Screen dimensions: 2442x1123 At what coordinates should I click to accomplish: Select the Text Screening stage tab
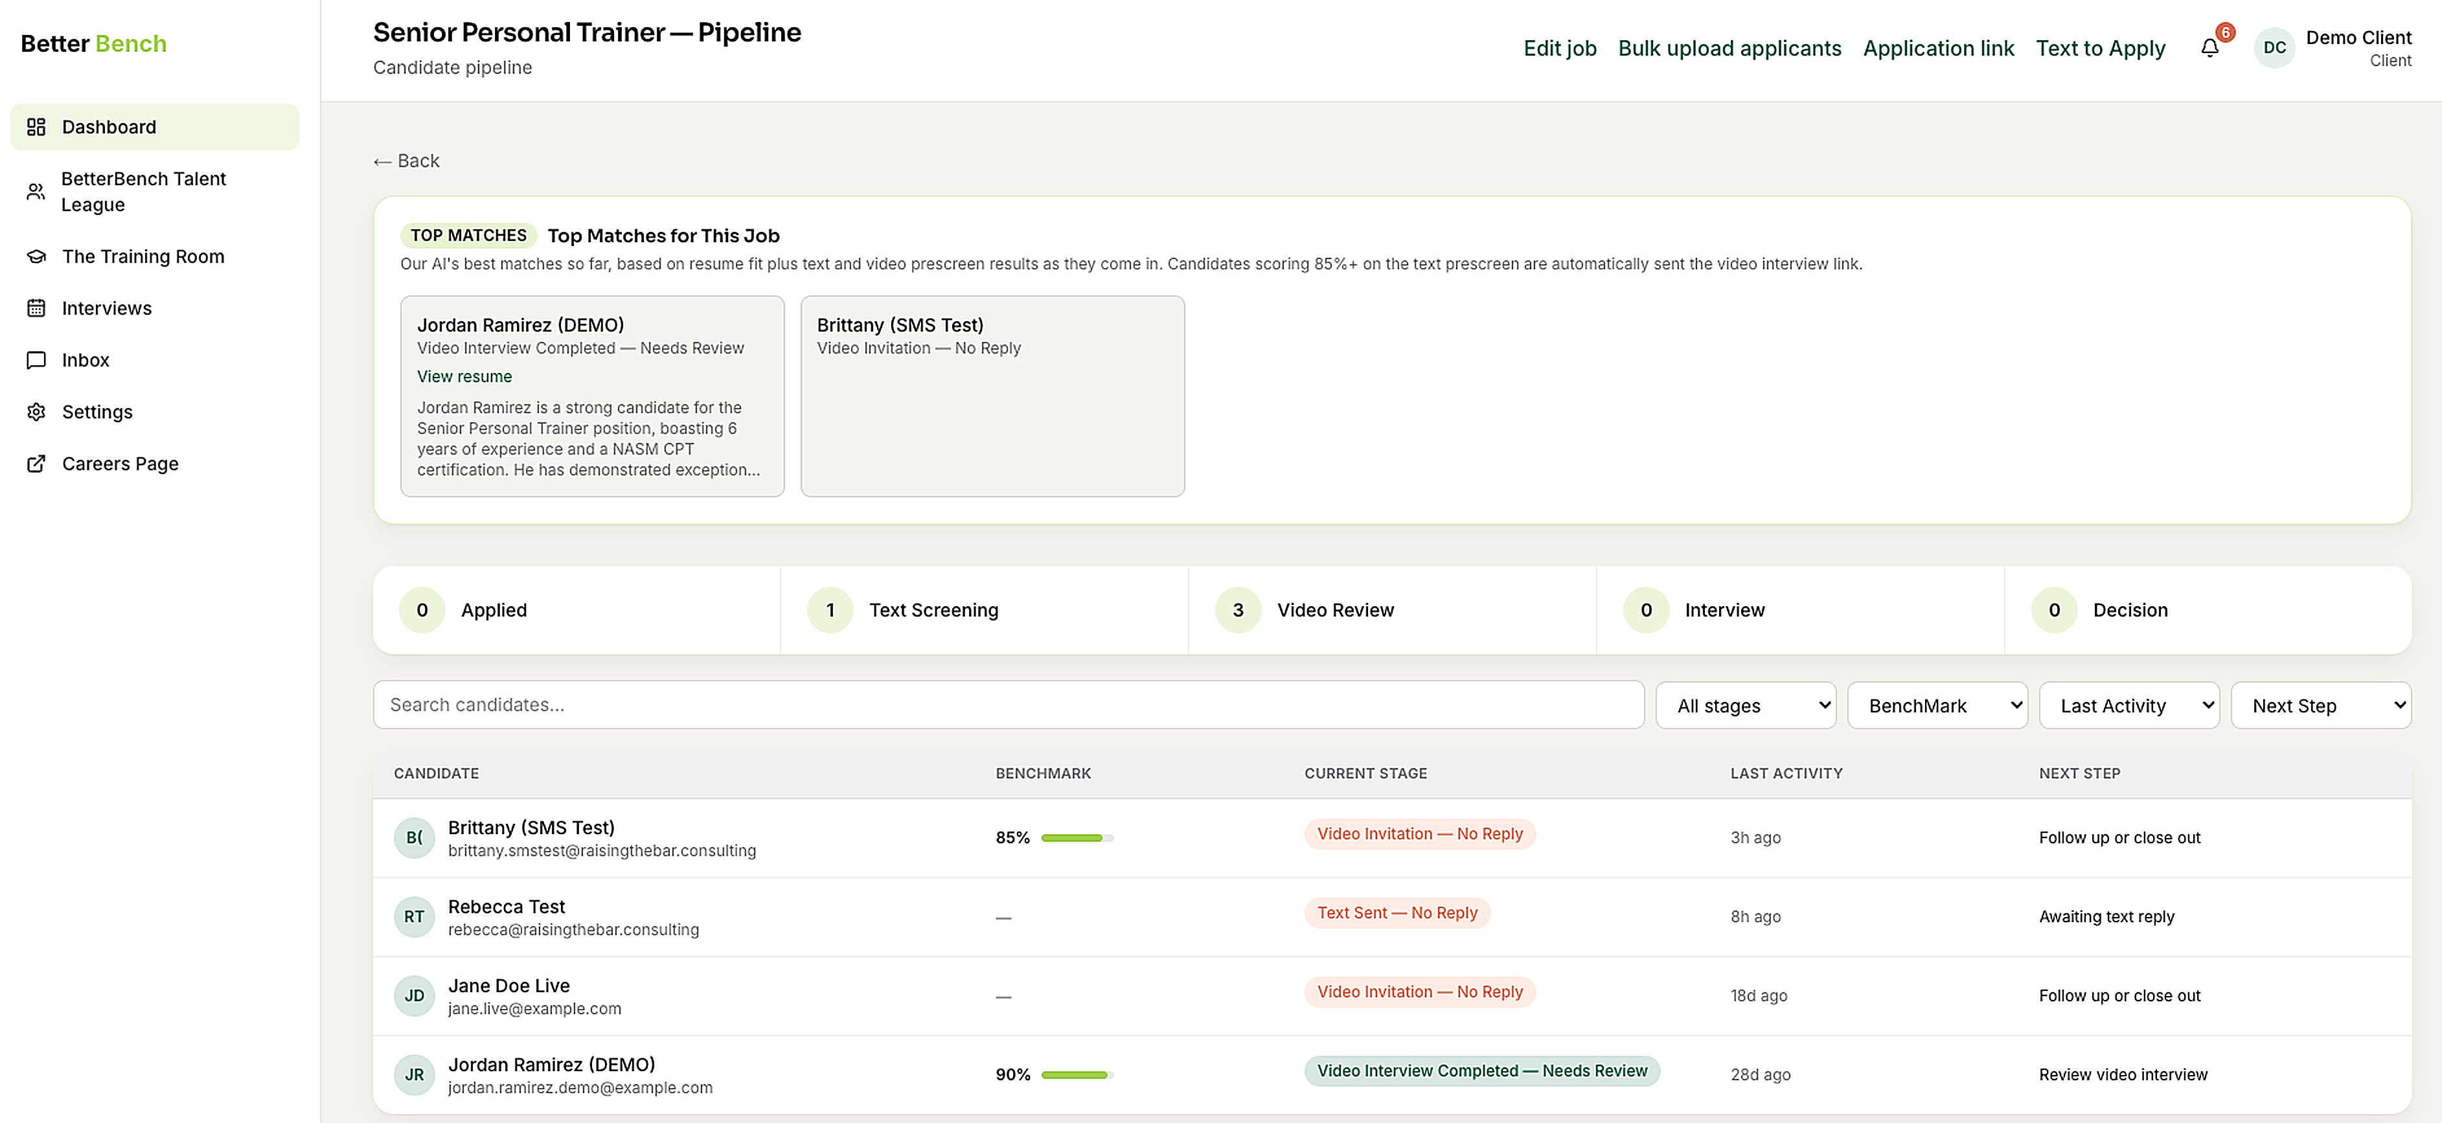pos(984,610)
